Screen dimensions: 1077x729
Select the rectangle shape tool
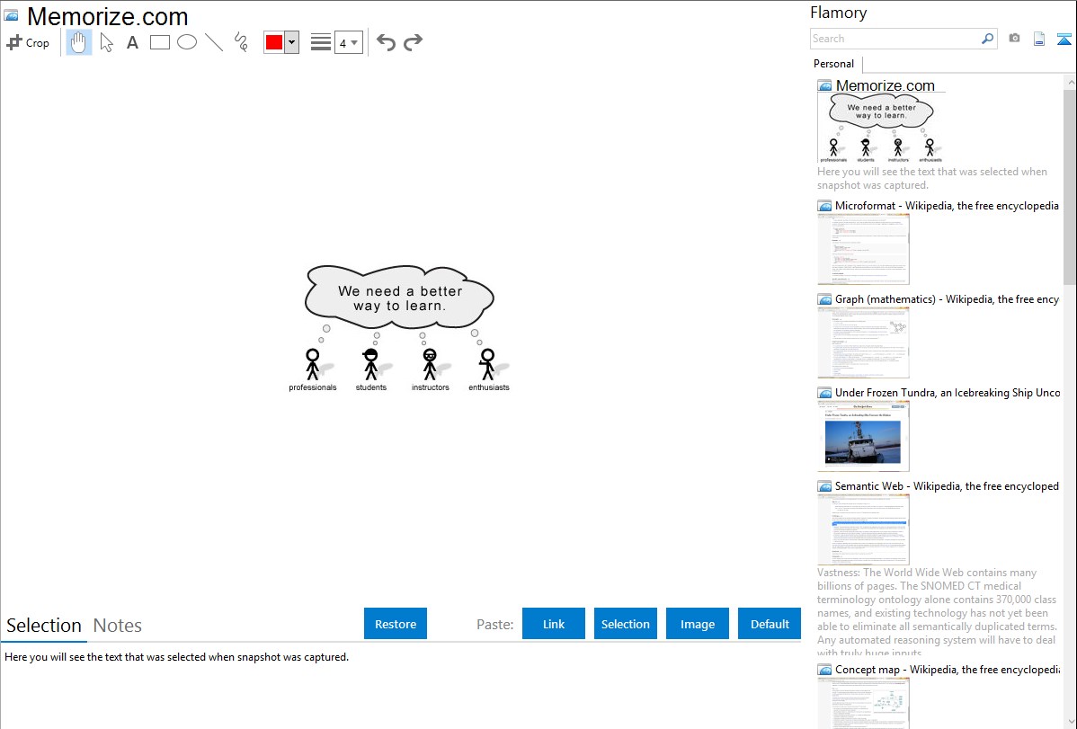[159, 42]
